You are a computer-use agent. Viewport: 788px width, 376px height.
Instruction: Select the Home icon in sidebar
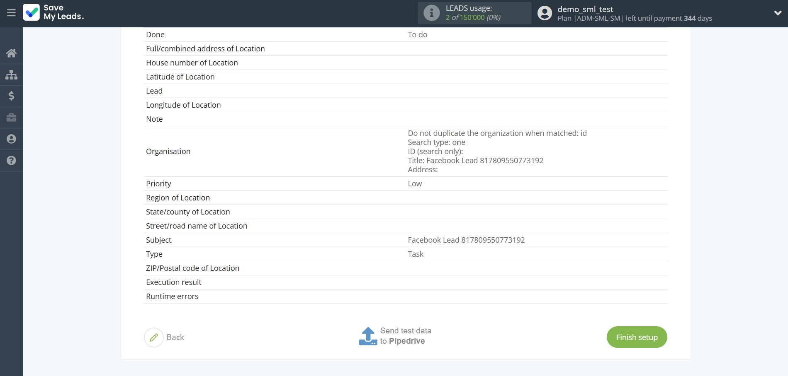11,53
